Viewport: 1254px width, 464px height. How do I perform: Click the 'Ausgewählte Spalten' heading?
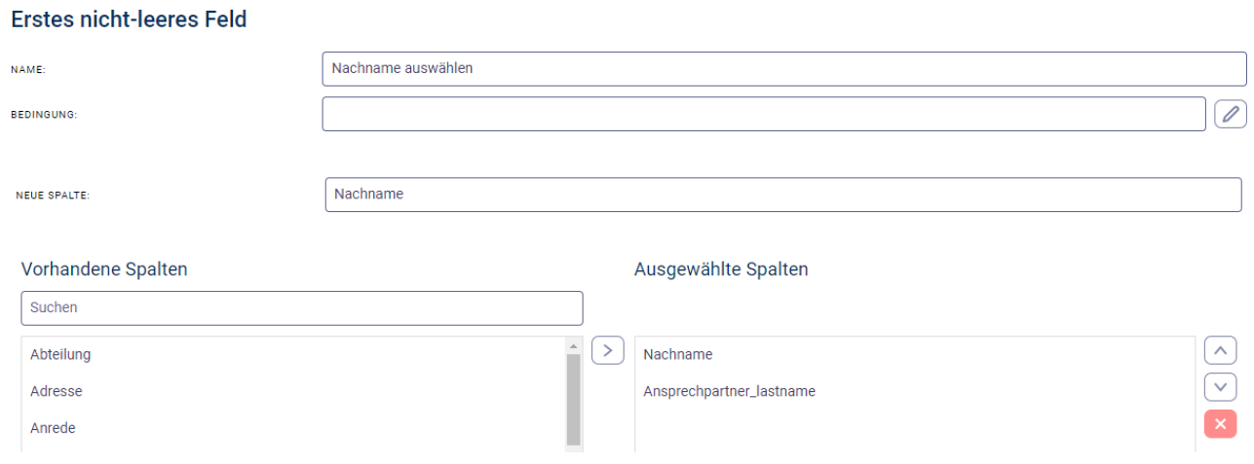721,269
